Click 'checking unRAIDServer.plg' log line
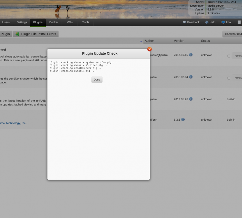Image resolution: width=242 pixels, height=218 pixels. (76, 68)
